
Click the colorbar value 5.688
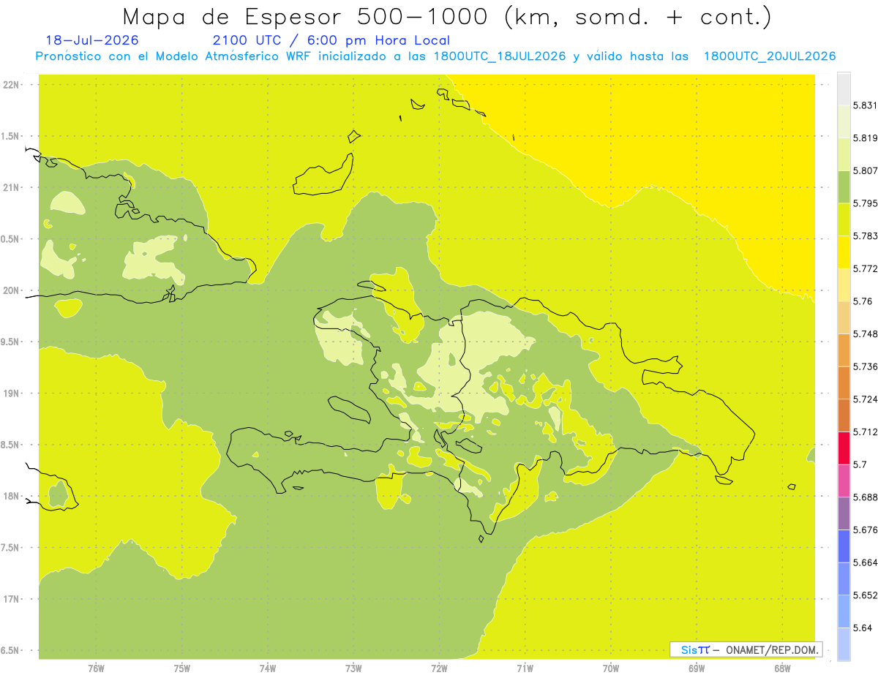(866, 497)
